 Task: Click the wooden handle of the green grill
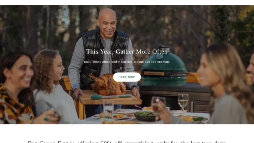[x=154, y=73]
